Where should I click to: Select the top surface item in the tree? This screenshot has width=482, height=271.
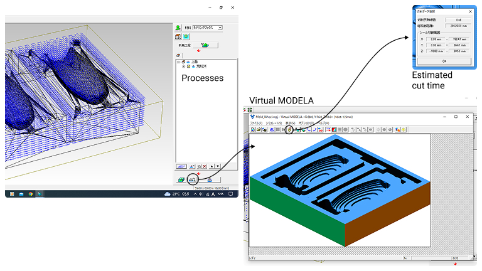tap(195, 62)
